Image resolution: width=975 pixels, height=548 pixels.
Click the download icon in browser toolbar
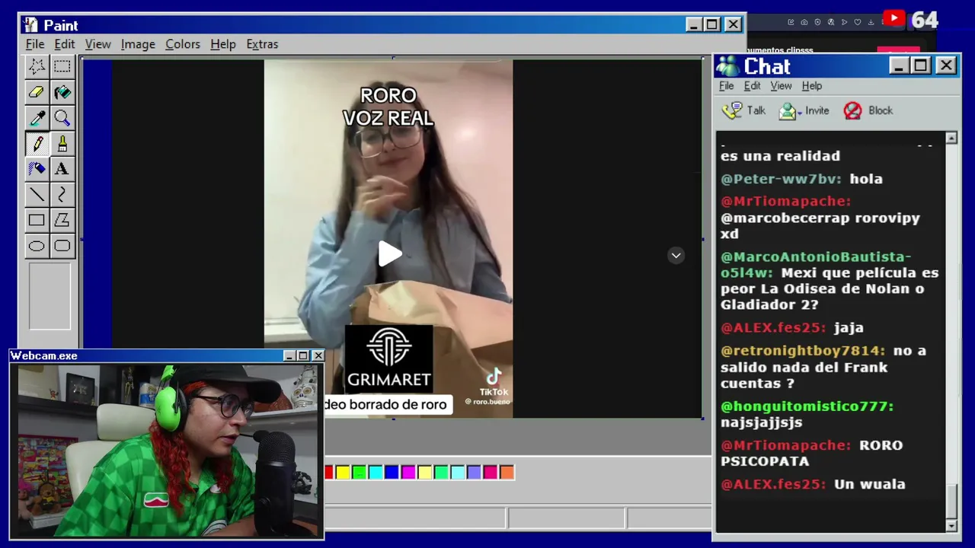(871, 22)
